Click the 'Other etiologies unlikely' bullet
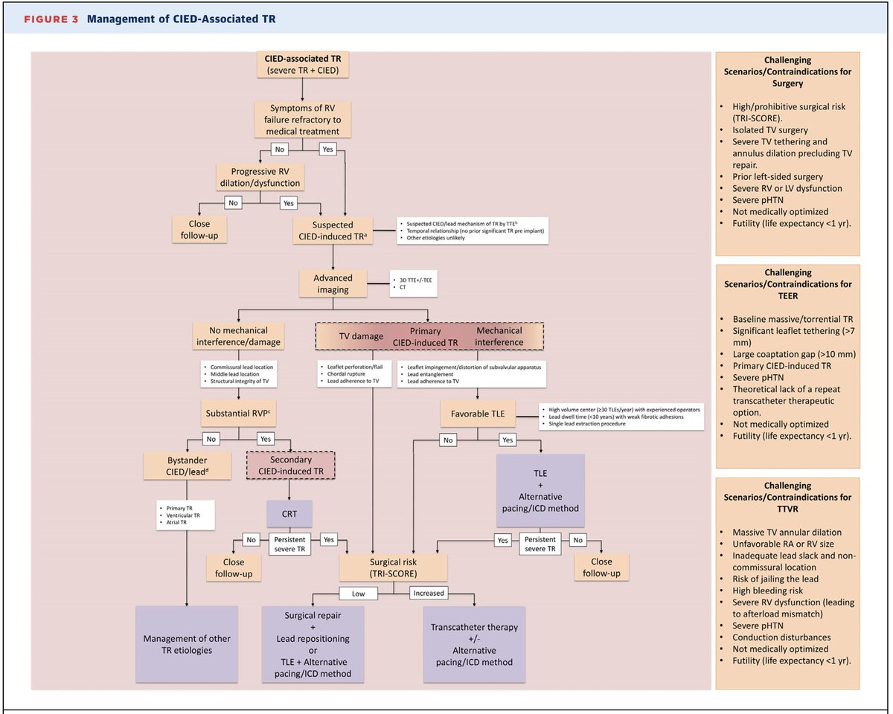This screenshot has width=893, height=714. [x=435, y=238]
